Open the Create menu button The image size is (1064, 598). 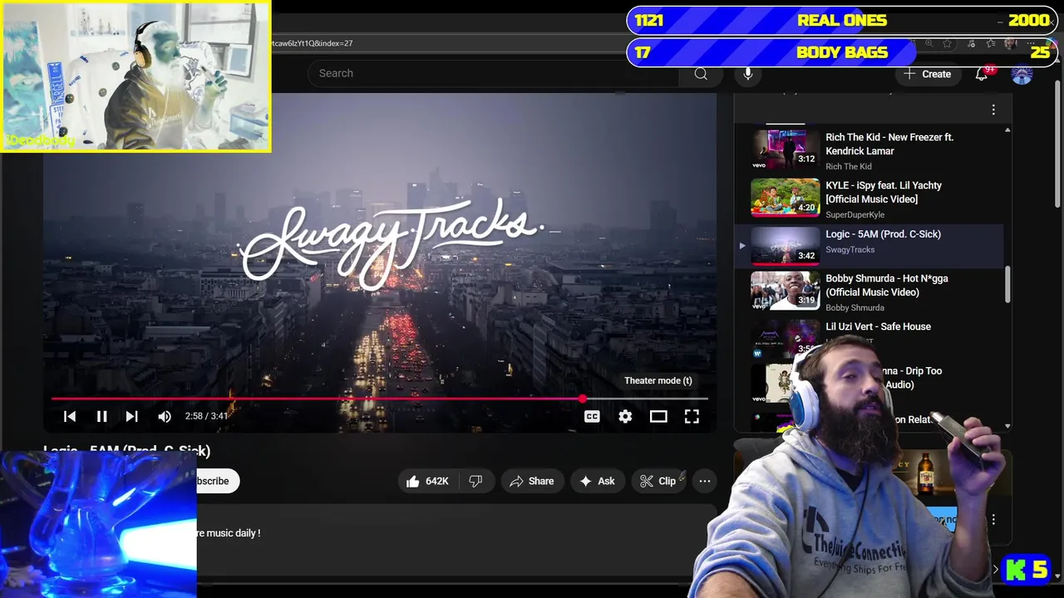(x=928, y=74)
